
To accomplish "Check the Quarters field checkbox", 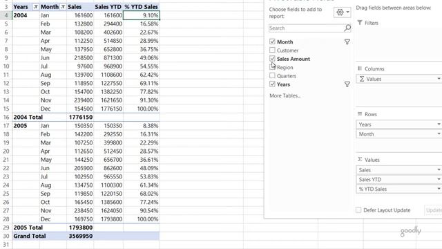I will pyautogui.click(x=272, y=75).
